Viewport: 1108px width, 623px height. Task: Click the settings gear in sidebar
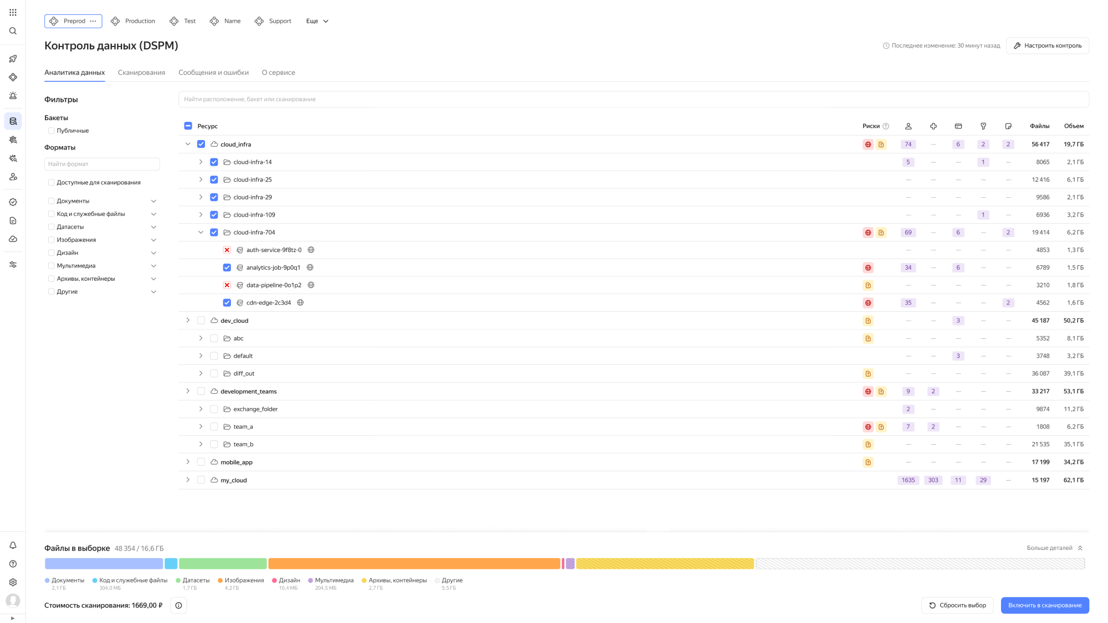click(x=13, y=582)
